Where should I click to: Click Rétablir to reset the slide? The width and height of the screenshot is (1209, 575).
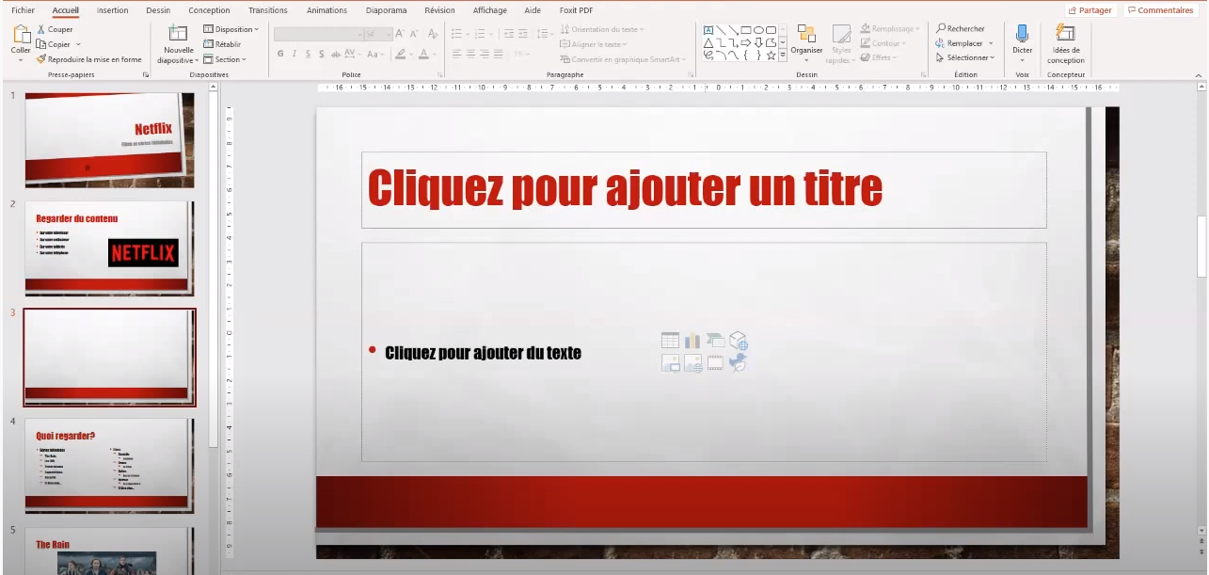coord(222,44)
